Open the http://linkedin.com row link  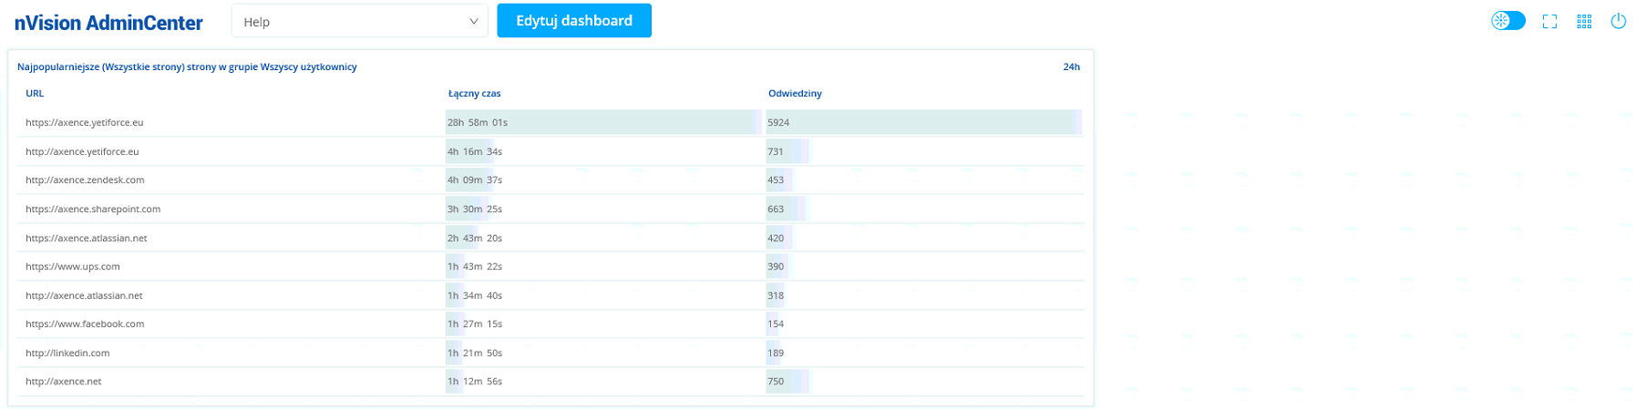click(67, 353)
